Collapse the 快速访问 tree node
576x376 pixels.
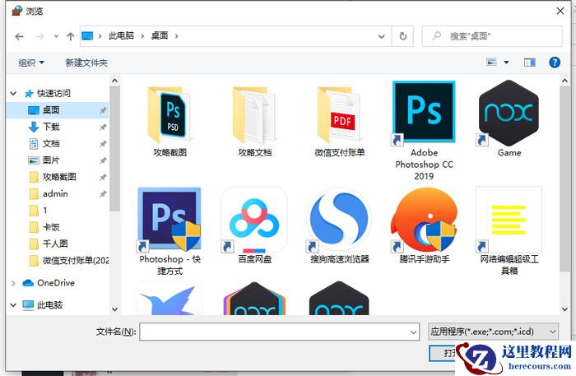[13, 93]
